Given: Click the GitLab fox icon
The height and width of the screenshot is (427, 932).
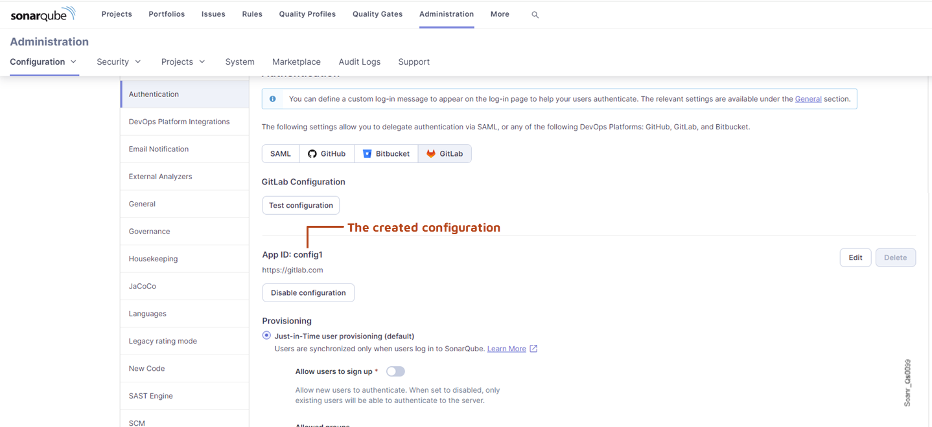Looking at the screenshot, I should click(x=431, y=153).
